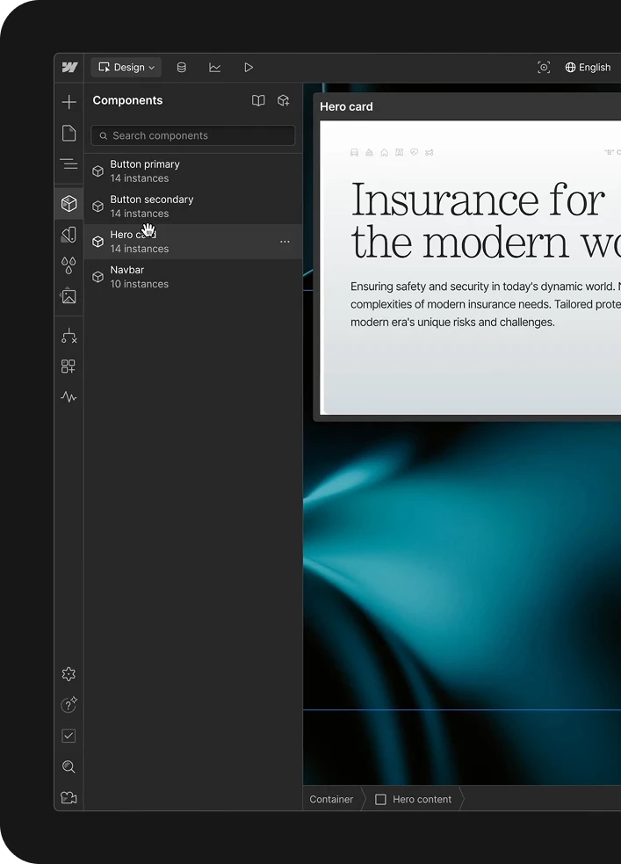Select the Button primary component

[145, 171]
